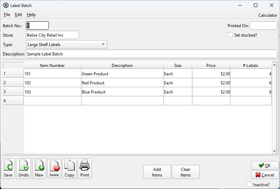Screen dimensions: 280x189
Task: Click the Green Product cell
Action: click(122, 74)
